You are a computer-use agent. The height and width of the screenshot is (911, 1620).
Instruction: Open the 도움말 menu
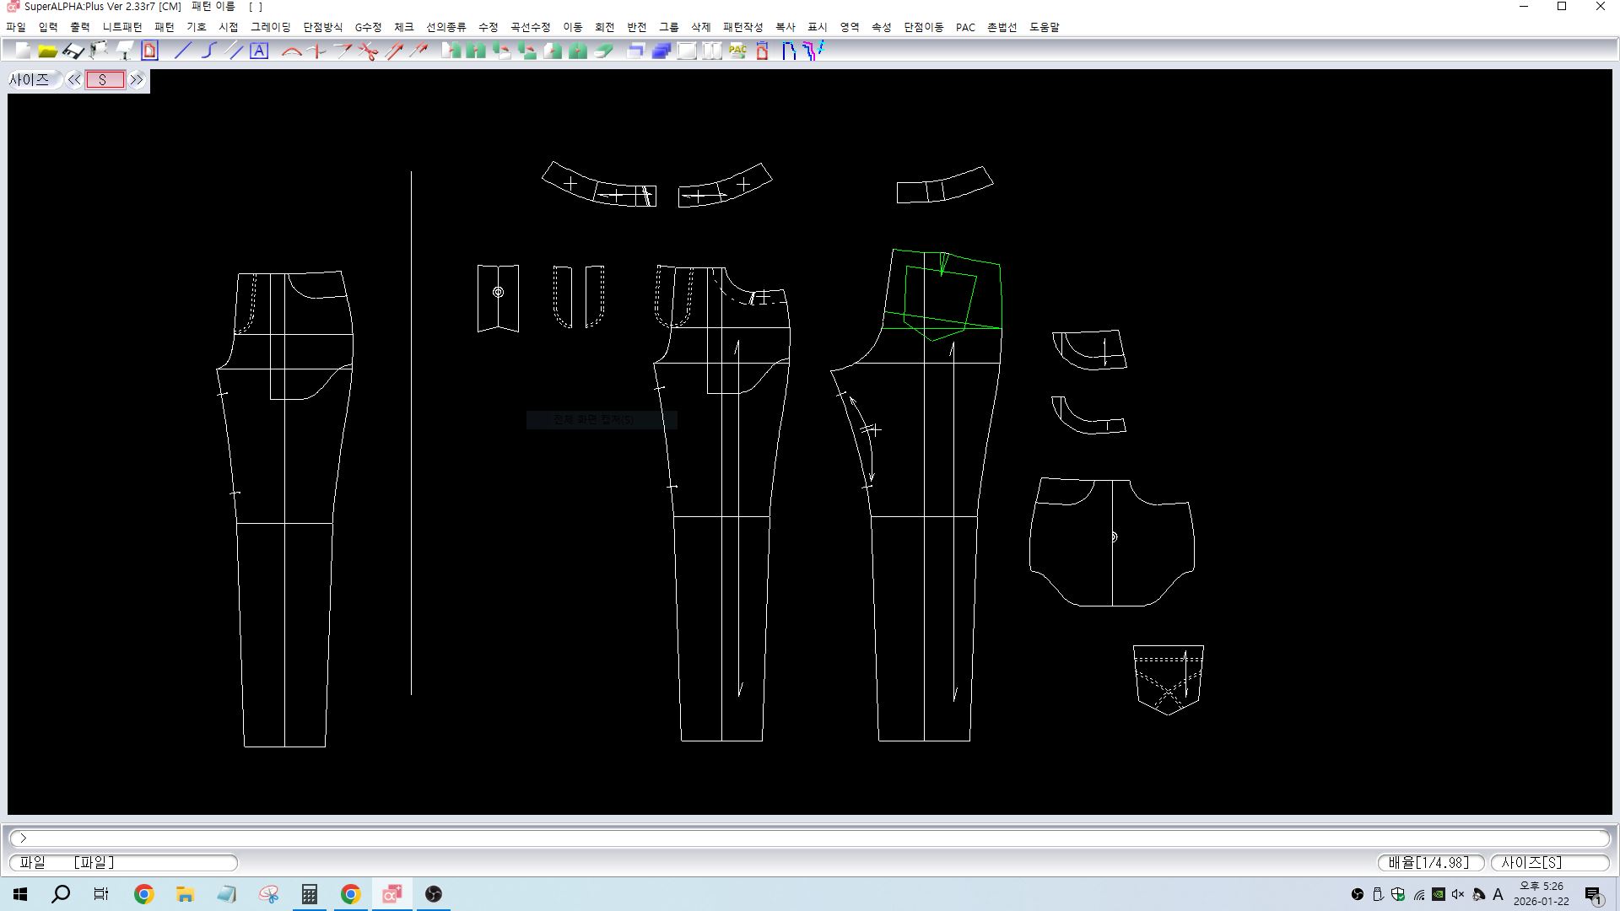1044,27
